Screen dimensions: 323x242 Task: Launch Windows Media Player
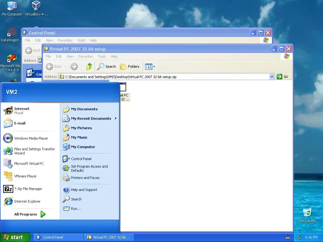30,138
